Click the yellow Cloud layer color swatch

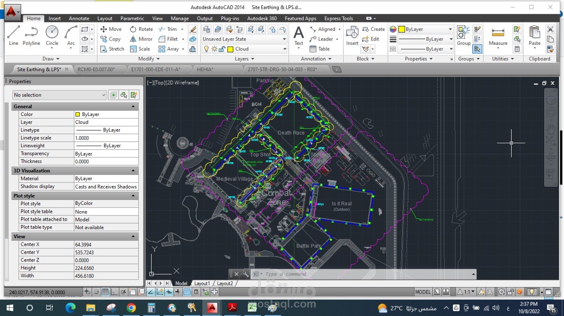[230, 49]
